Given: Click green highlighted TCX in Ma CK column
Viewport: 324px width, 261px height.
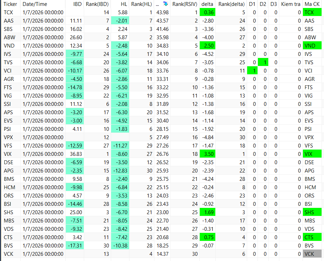Looking at the screenshot, I should [312, 12].
